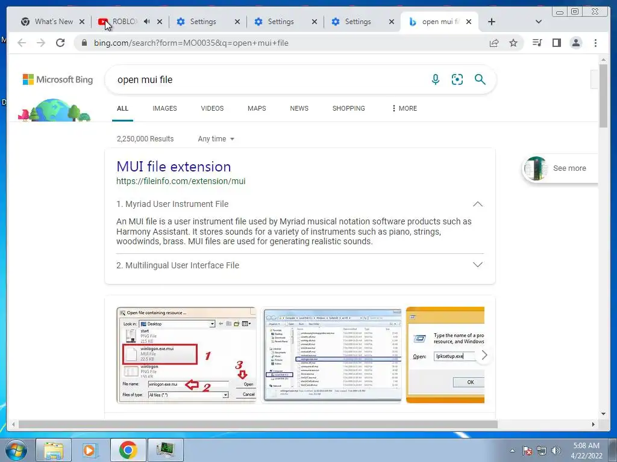Click the Bing search text box
The width and height of the screenshot is (617, 462).
(268, 80)
